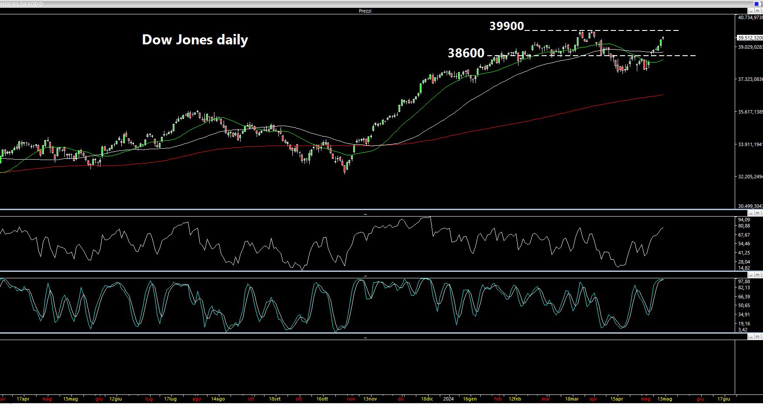Click the 15apr date label on the time axis
The width and height of the screenshot is (763, 404).
(x=616, y=399)
